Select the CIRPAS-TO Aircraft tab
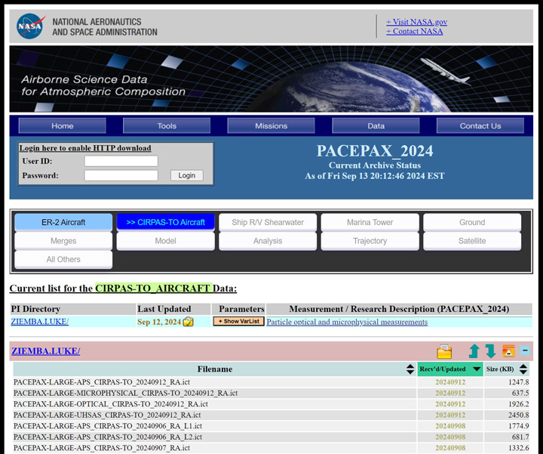 click(x=165, y=222)
